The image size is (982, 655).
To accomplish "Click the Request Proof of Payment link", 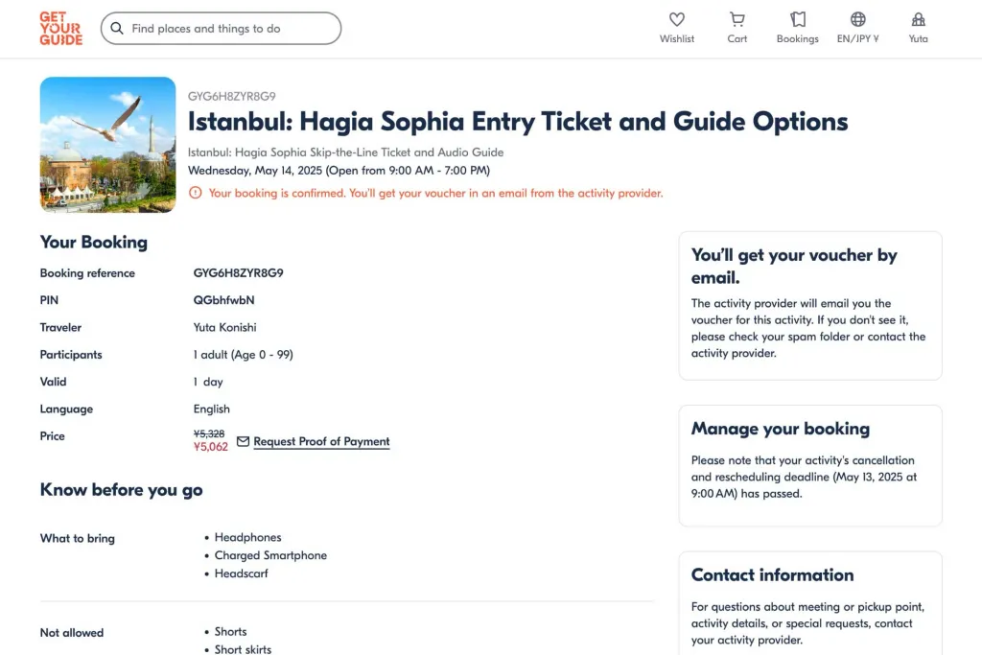I will click(x=321, y=442).
